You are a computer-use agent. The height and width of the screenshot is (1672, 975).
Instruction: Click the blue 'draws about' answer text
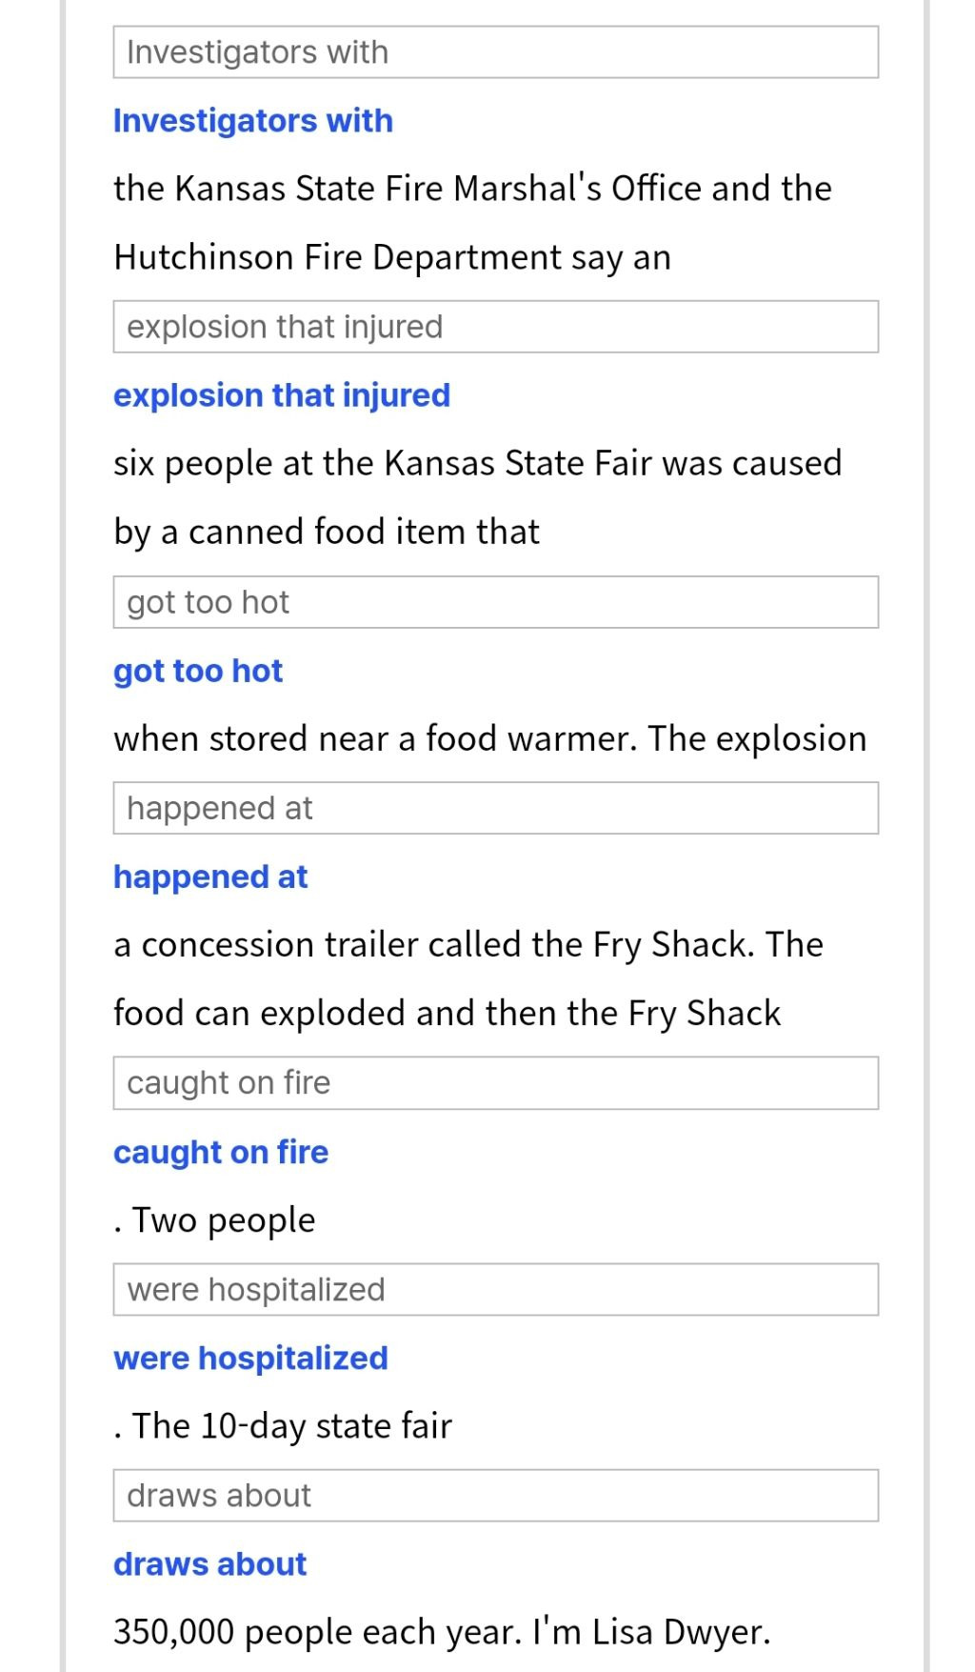pyautogui.click(x=210, y=1564)
